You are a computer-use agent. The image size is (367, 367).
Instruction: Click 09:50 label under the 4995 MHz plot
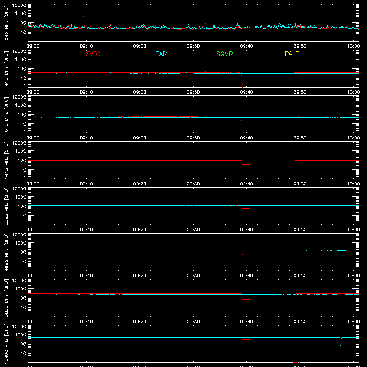(x=300, y=276)
